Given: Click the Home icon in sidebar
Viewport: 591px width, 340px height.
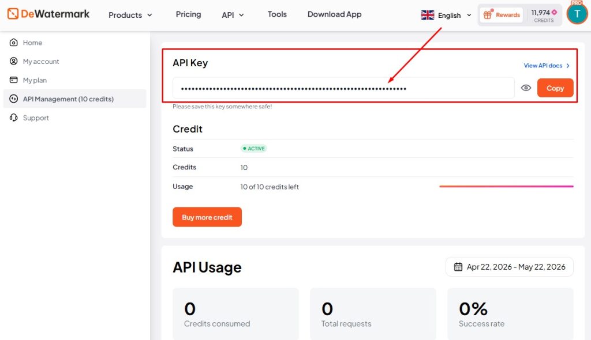Looking at the screenshot, I should (x=14, y=43).
